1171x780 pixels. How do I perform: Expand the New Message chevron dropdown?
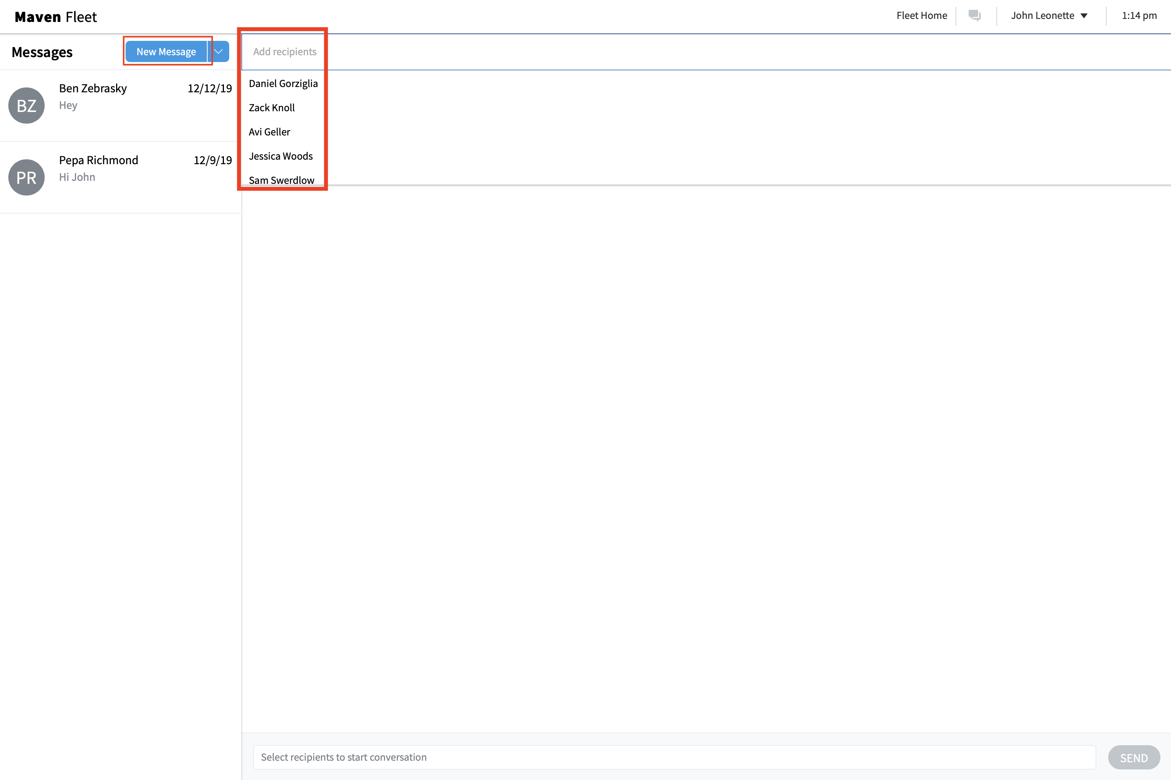219,52
